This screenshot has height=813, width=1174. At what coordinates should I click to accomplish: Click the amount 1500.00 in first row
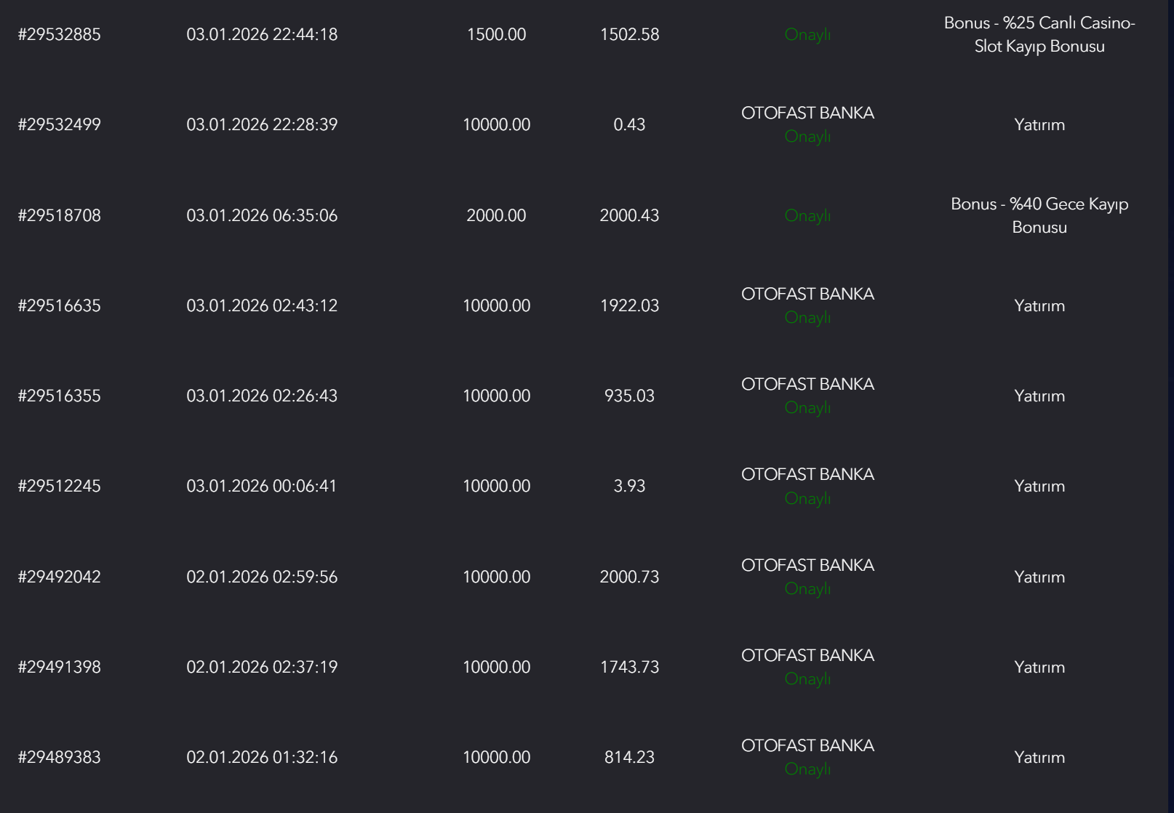click(496, 34)
